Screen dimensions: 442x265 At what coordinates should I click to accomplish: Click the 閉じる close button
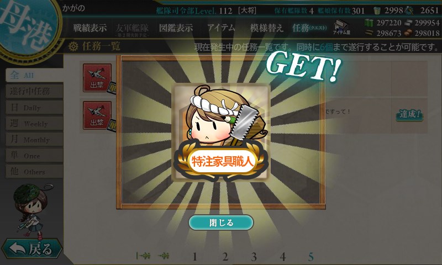tap(221, 222)
